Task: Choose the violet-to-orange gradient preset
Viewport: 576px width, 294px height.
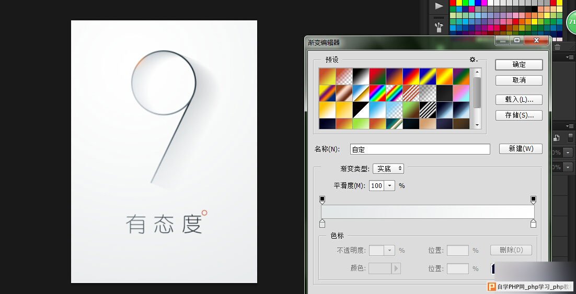Action: (x=395, y=76)
